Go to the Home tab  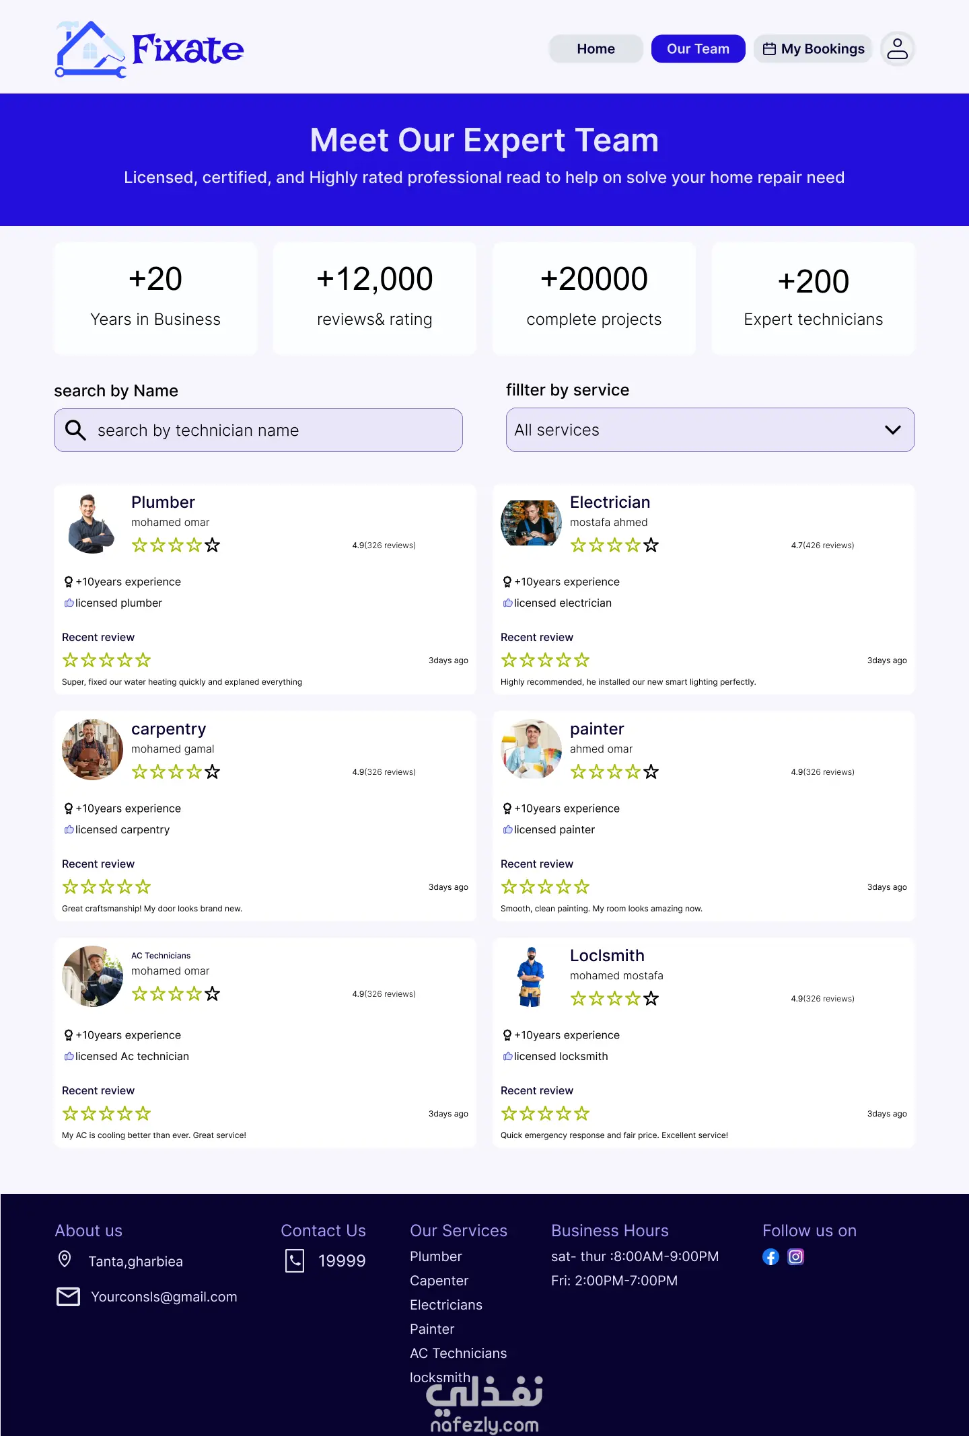coord(596,49)
